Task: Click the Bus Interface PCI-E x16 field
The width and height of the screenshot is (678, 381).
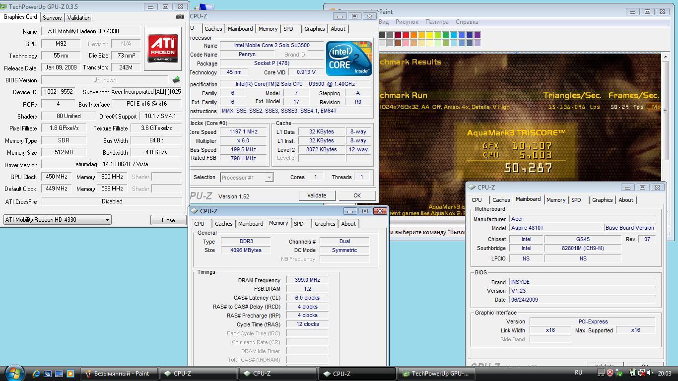Action: [147, 104]
